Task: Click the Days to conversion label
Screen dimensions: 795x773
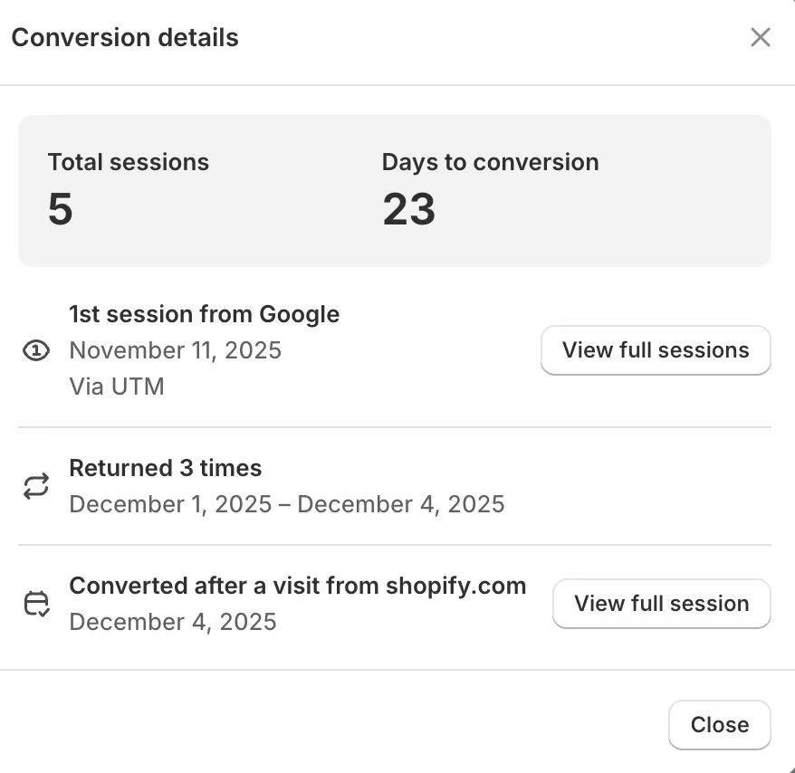Action: (490, 162)
